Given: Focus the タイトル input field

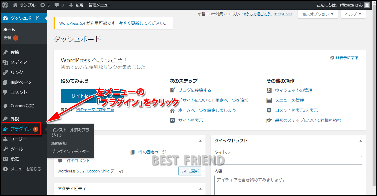Looking at the screenshot, I should click(x=288, y=160).
